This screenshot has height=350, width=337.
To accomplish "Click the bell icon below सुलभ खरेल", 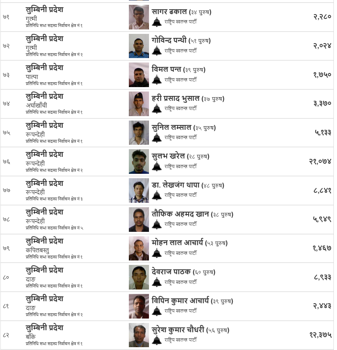I will pos(157,167).
